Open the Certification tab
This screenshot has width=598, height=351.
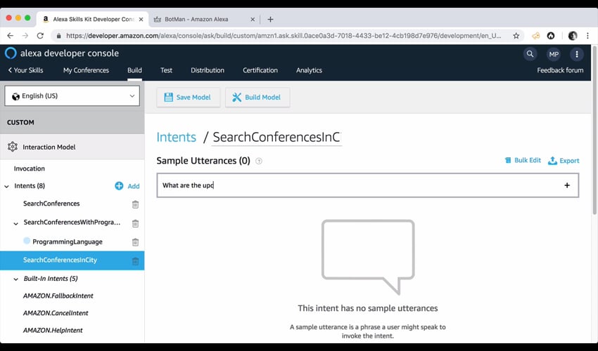(260, 70)
